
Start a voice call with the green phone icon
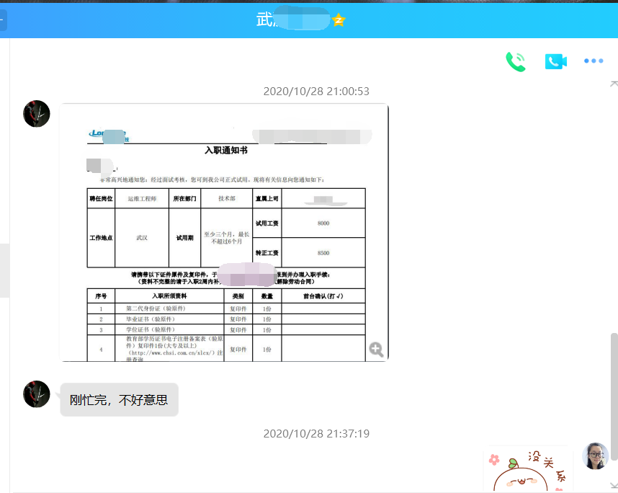point(515,62)
